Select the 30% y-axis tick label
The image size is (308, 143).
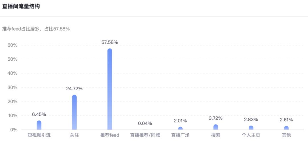[13, 87]
